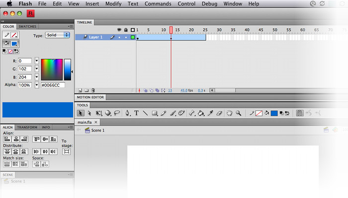The width and height of the screenshot is (348, 198).
Task: Select the Brush tool
Action: pyautogui.click(x=173, y=113)
